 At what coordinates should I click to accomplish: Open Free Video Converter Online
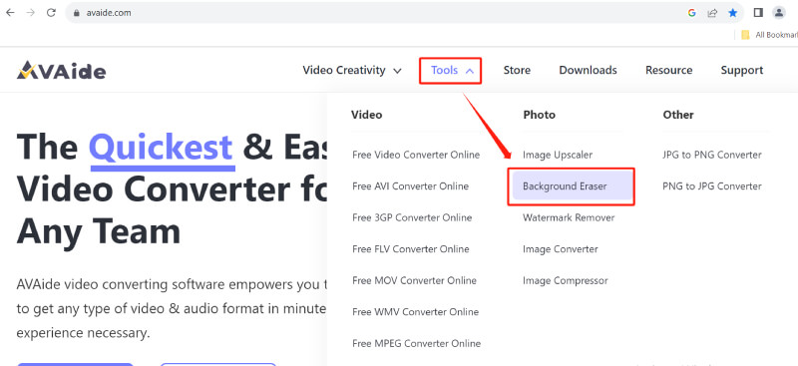point(416,155)
